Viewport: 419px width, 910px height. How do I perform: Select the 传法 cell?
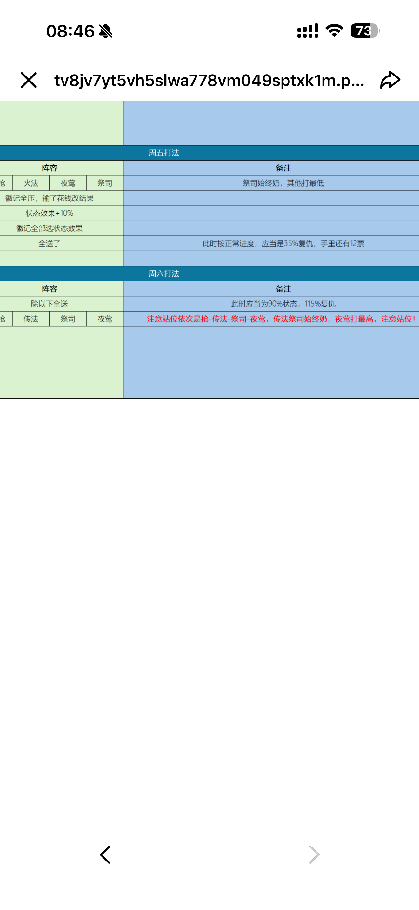pyautogui.click(x=31, y=319)
